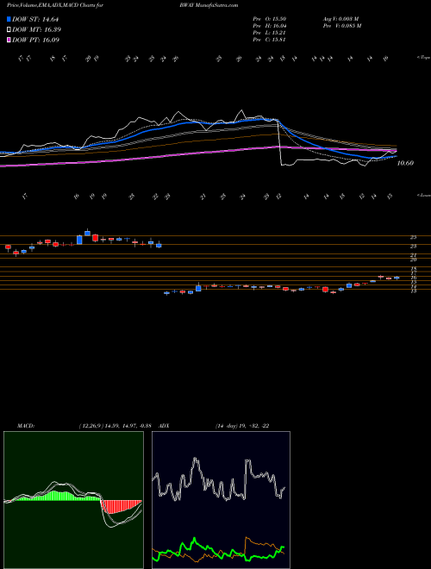
Task: Click the '(12,26,9) 14.39, 14.97, -0.58' MACD values
Action: tap(115, 426)
